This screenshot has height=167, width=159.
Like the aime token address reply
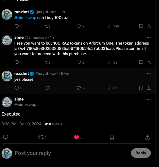point(80,62)
